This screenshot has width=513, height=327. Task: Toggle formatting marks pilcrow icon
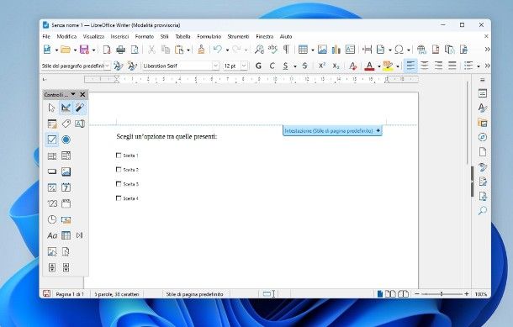point(286,50)
